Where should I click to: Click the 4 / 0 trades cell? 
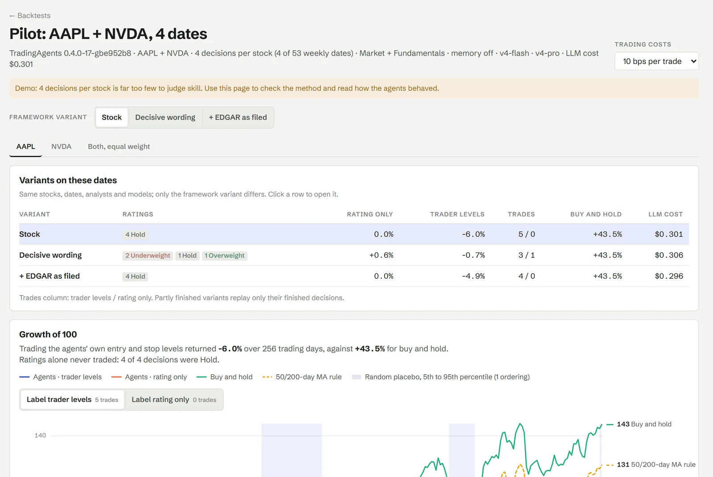[x=527, y=276]
